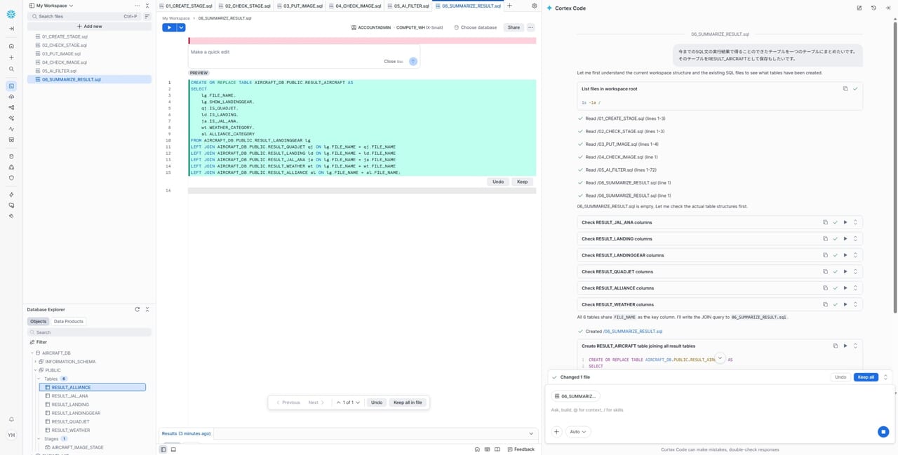Click the blue Keep all button
This screenshot has width=898, height=455.
pos(866,377)
